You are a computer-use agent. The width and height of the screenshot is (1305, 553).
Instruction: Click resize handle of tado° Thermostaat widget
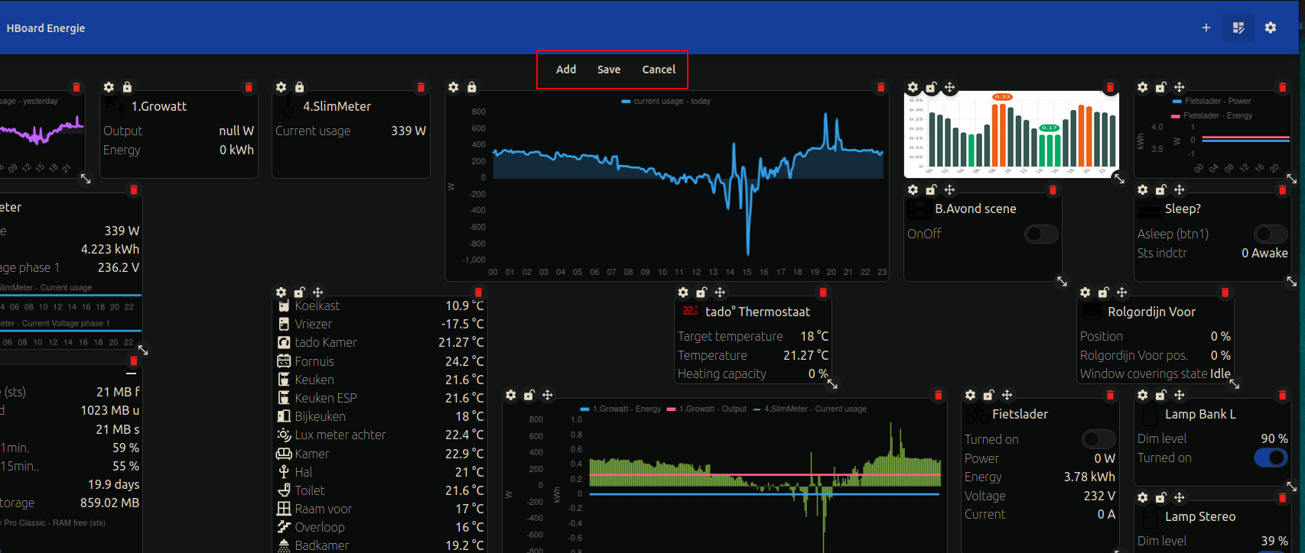[x=832, y=384]
